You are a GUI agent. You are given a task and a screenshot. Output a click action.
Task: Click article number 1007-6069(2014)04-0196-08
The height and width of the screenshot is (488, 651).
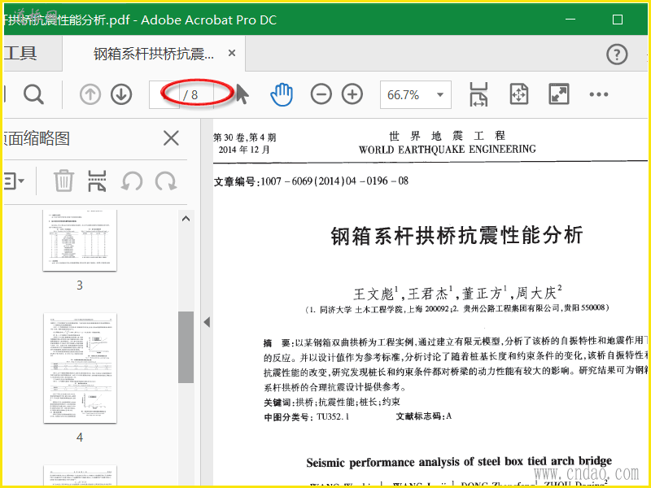coord(334,181)
